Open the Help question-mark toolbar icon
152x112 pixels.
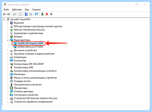[26, 14]
